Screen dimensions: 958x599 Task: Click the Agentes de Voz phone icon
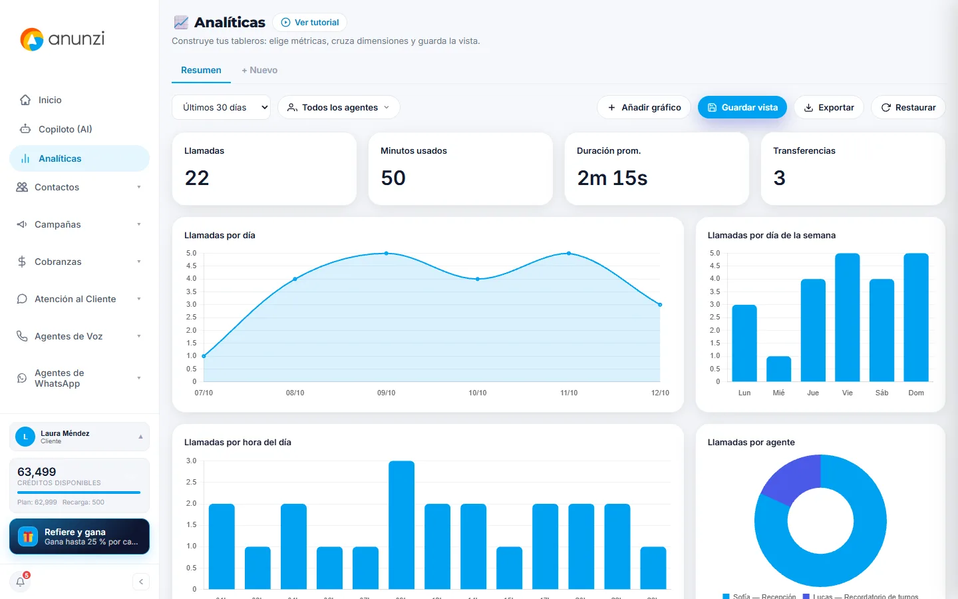(22, 336)
